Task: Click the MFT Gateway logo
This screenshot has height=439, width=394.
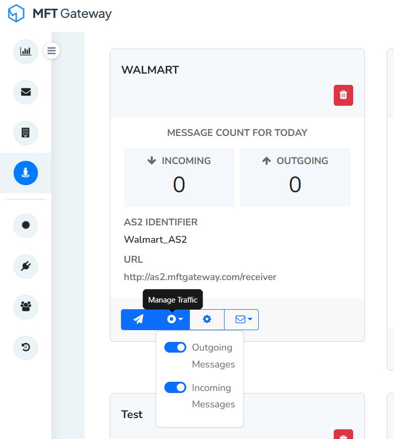Action: [60, 14]
